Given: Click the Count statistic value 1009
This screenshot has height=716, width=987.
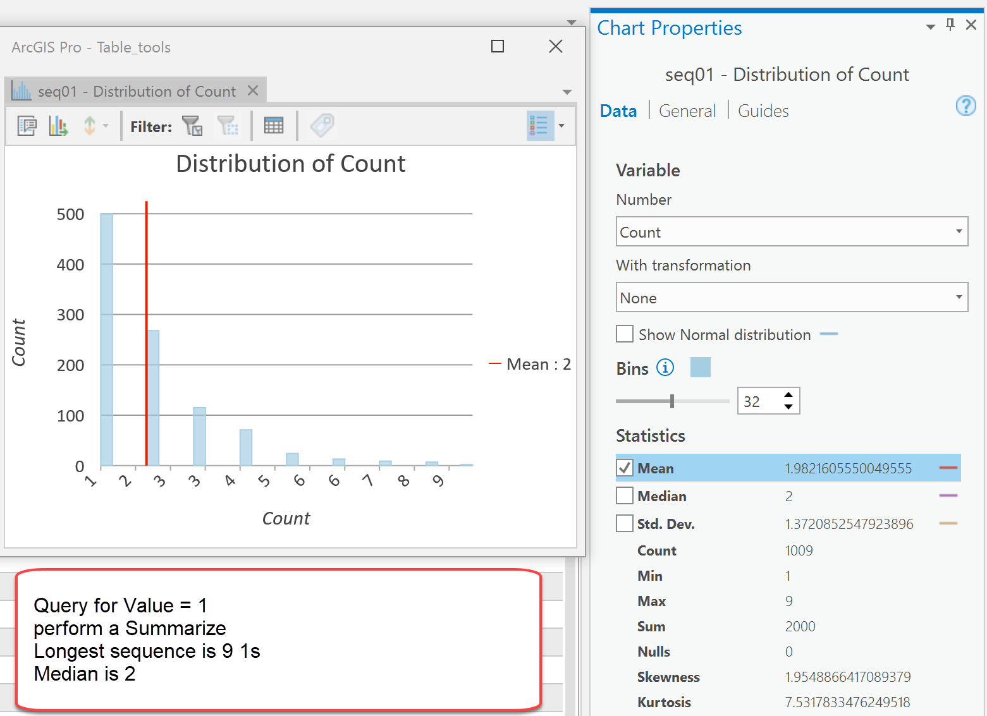Looking at the screenshot, I should (799, 550).
